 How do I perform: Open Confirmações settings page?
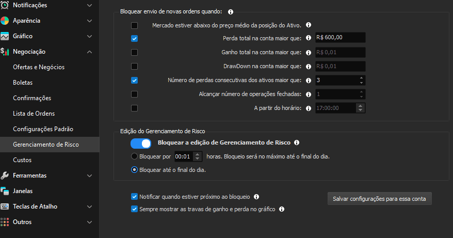pyautogui.click(x=32, y=98)
